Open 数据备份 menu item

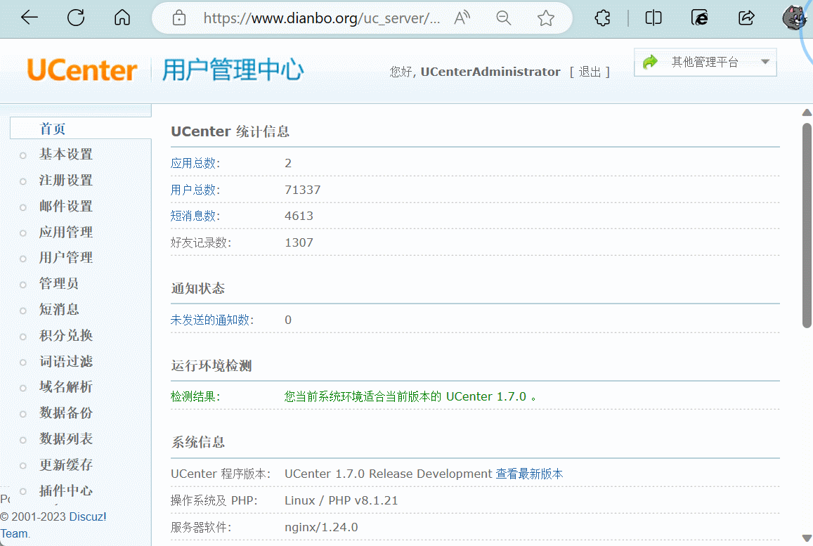tap(66, 412)
